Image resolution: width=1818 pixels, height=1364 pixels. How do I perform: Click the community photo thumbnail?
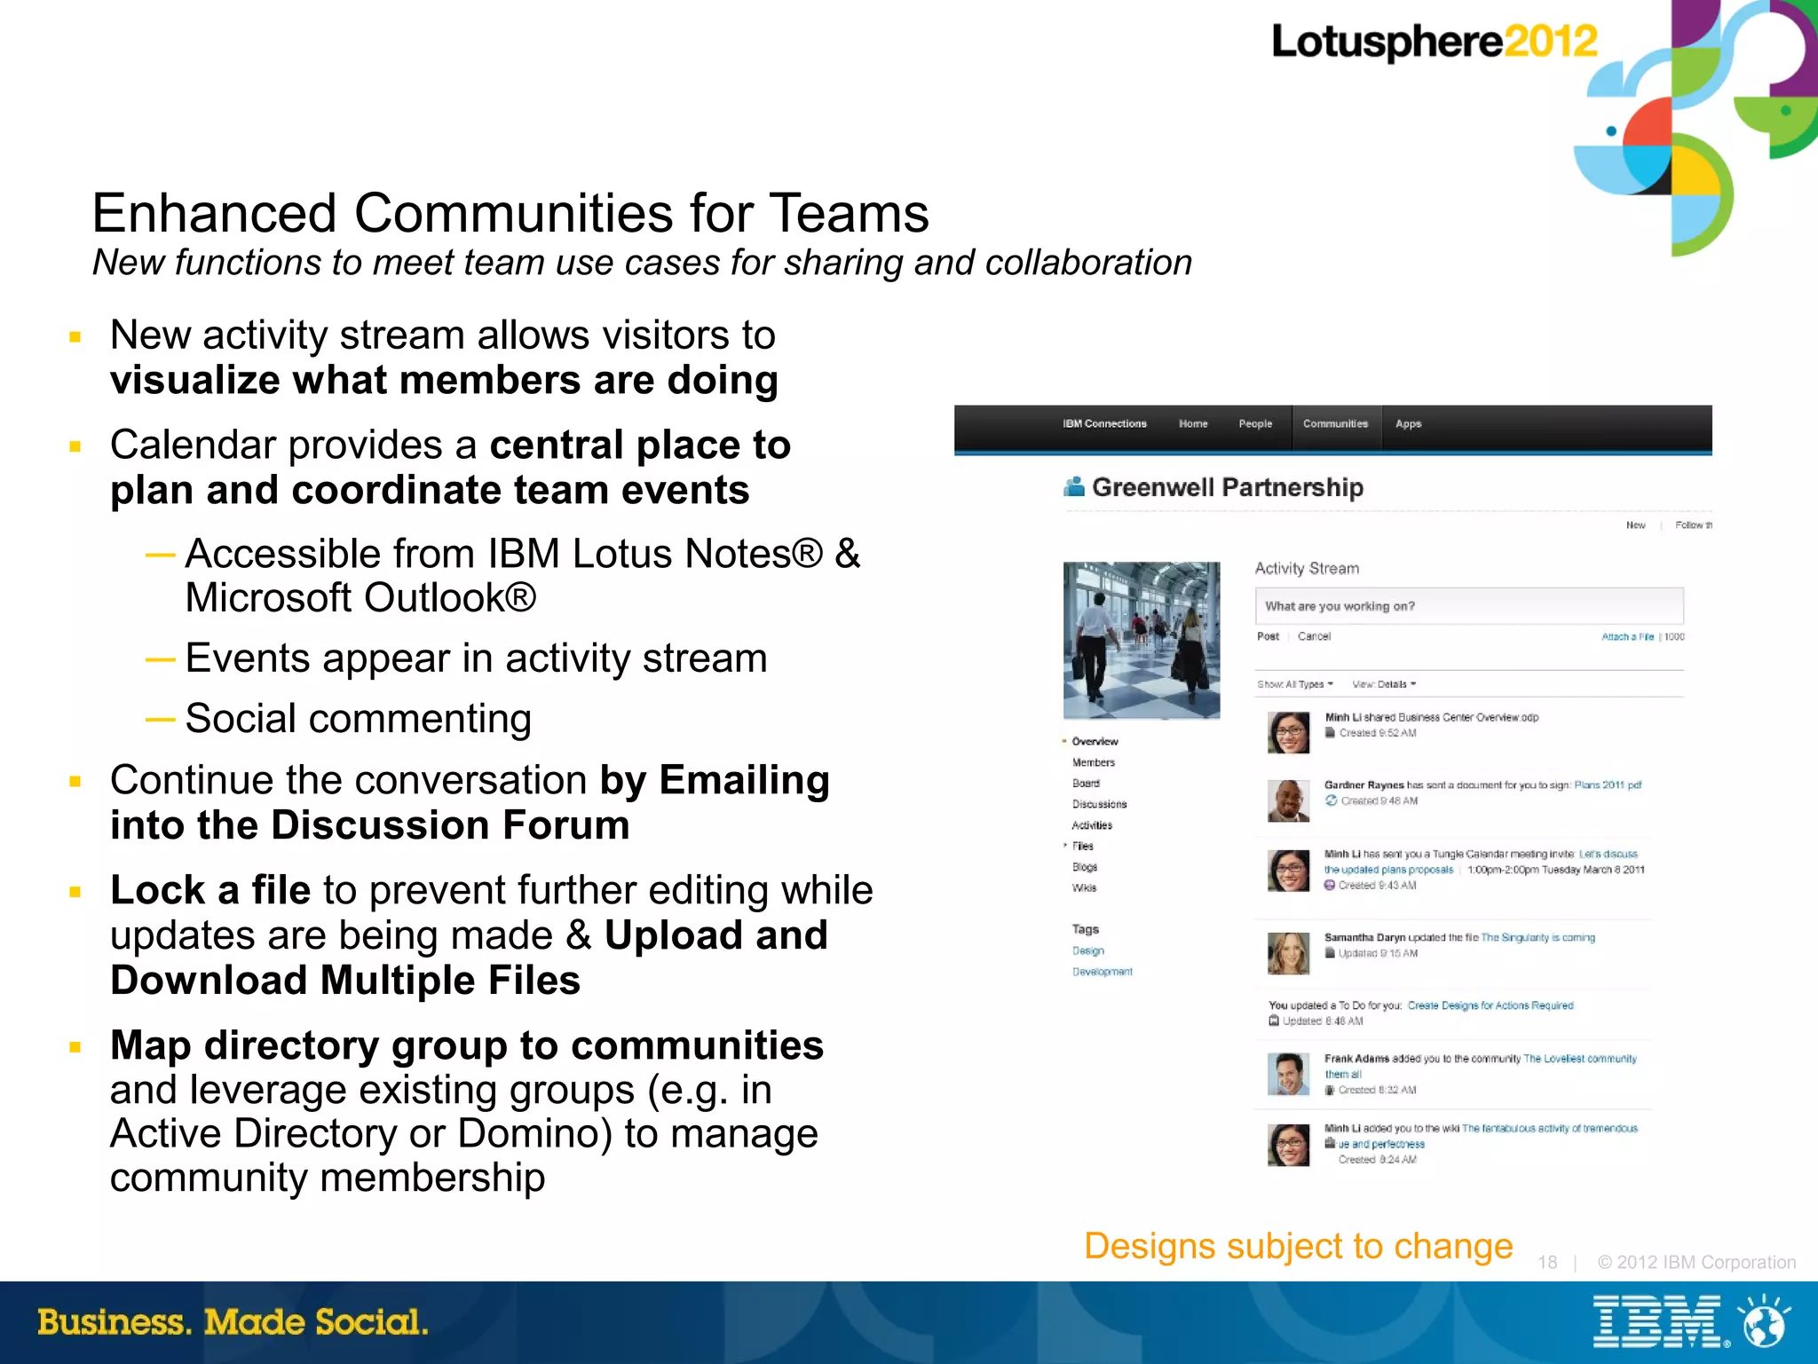[x=1142, y=640]
